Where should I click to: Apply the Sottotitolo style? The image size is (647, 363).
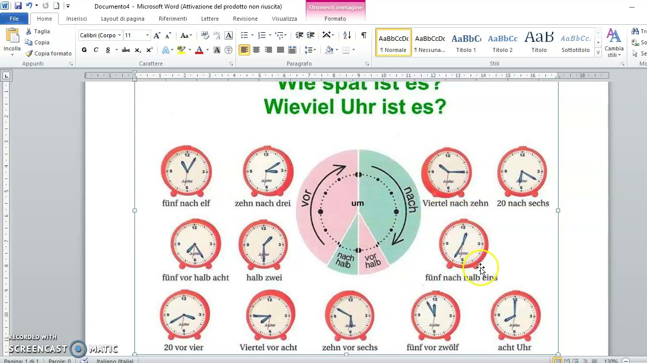[x=575, y=42]
